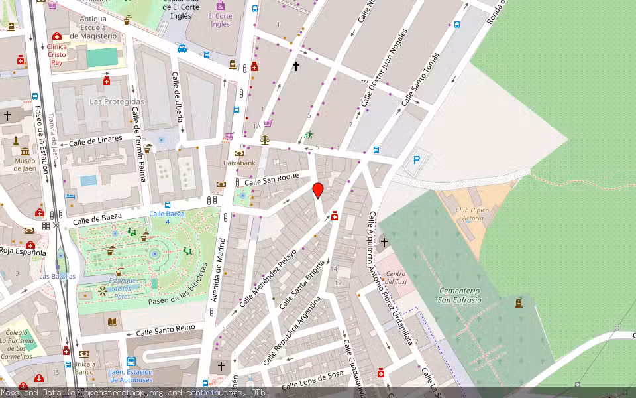
Task: Click the purple El Corte Inglés shop icon
Action: point(220,5)
